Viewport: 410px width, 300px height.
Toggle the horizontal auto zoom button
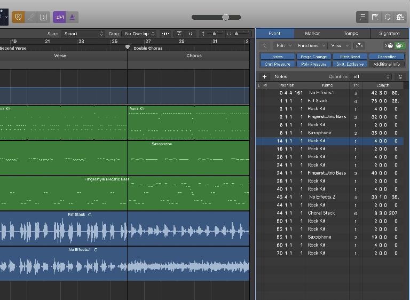pos(191,34)
